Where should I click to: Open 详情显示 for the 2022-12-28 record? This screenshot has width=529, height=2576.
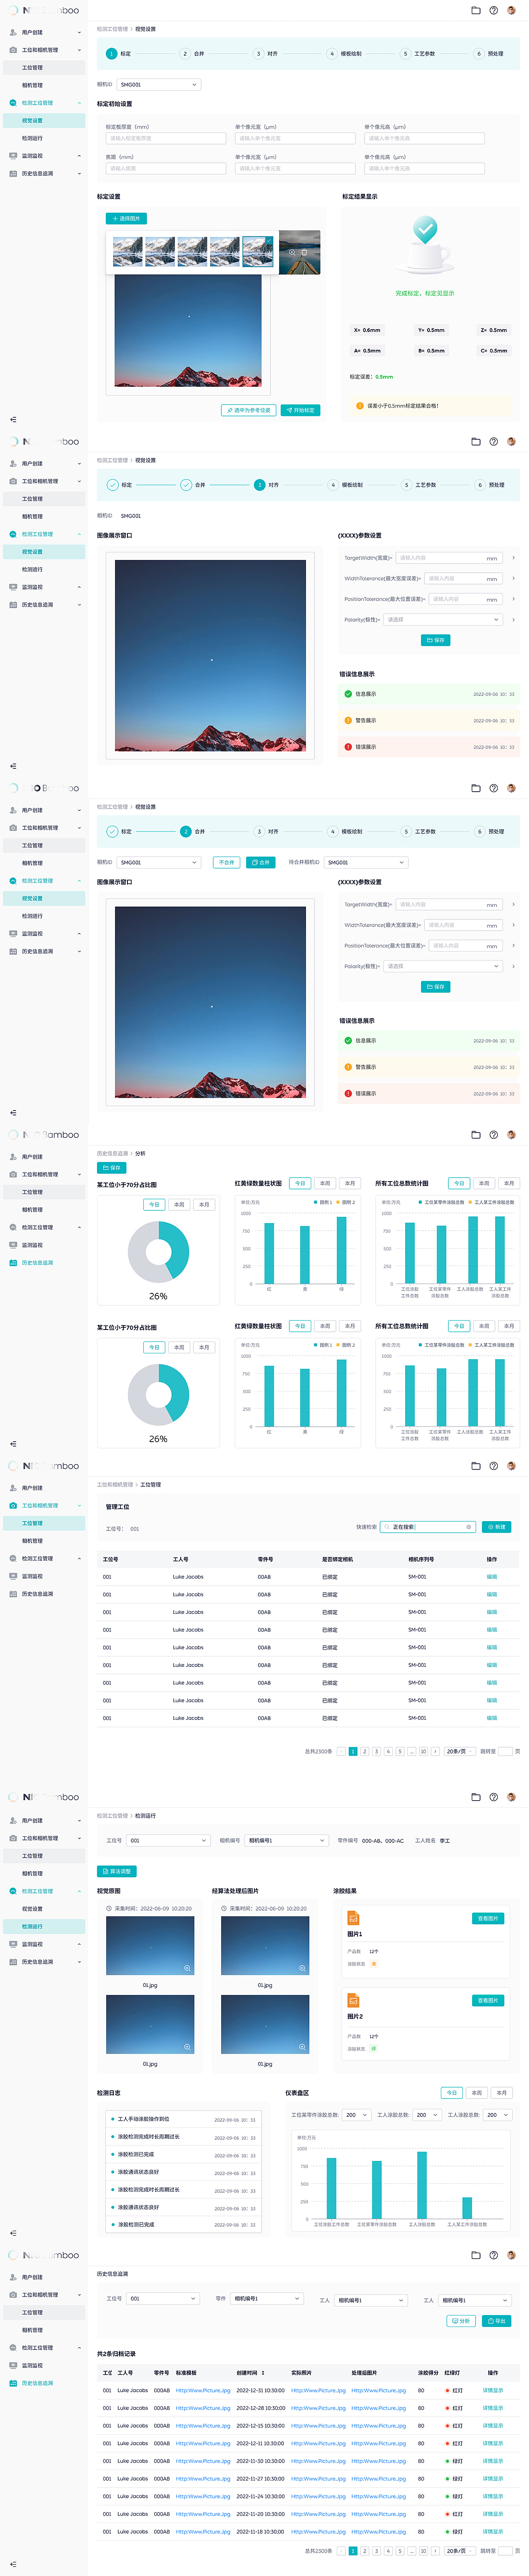tap(493, 2408)
